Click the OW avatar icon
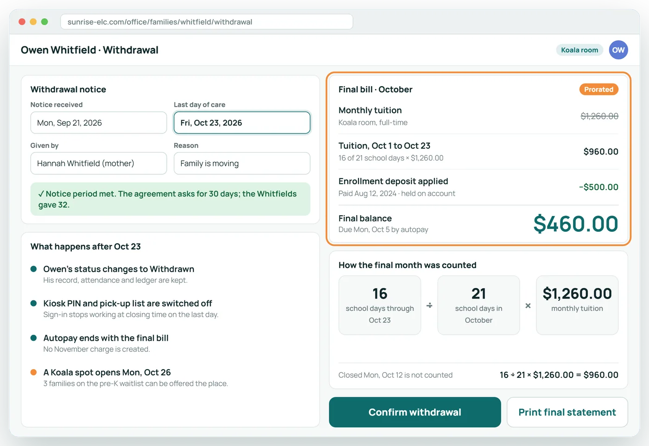Image resolution: width=649 pixels, height=446 pixels. [618, 50]
